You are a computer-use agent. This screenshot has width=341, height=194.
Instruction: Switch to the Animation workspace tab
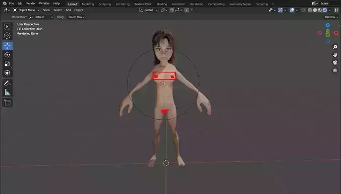click(x=179, y=4)
